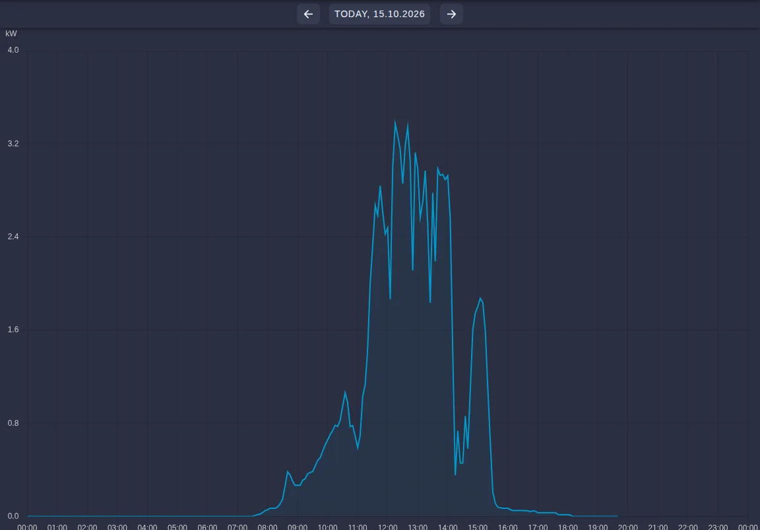Click the 12:00 time axis label
The width and height of the screenshot is (760, 530).
(x=387, y=527)
